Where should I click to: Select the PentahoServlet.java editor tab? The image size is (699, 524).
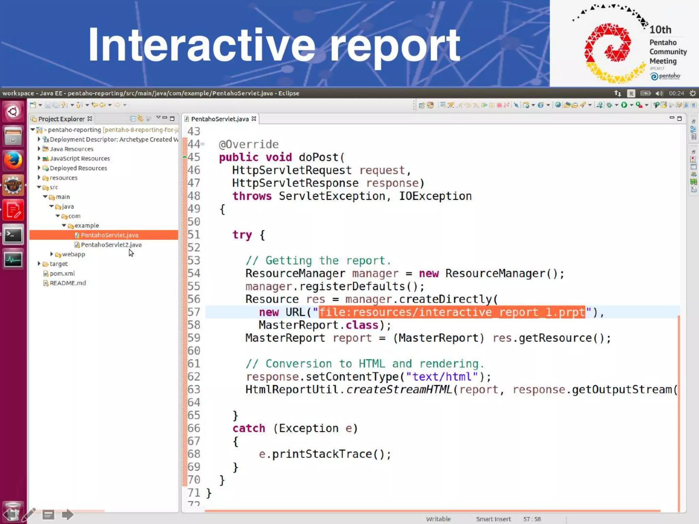click(219, 119)
